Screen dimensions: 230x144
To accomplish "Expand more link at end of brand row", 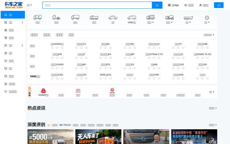I will click(x=211, y=92).
